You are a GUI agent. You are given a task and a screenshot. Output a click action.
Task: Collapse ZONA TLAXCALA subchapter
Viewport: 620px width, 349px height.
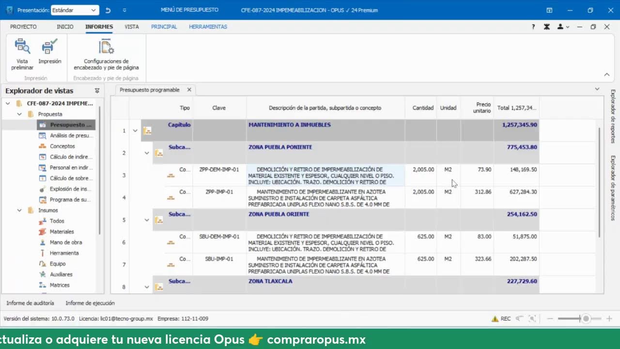[x=147, y=287]
